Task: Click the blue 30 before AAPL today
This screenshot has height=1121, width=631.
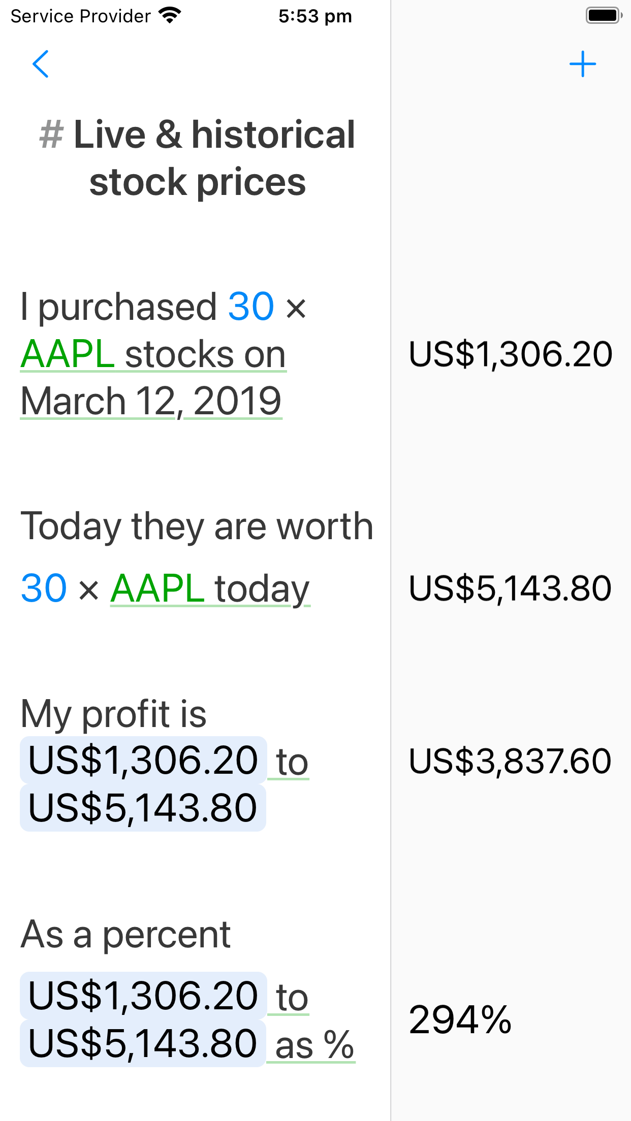Action: tap(44, 588)
